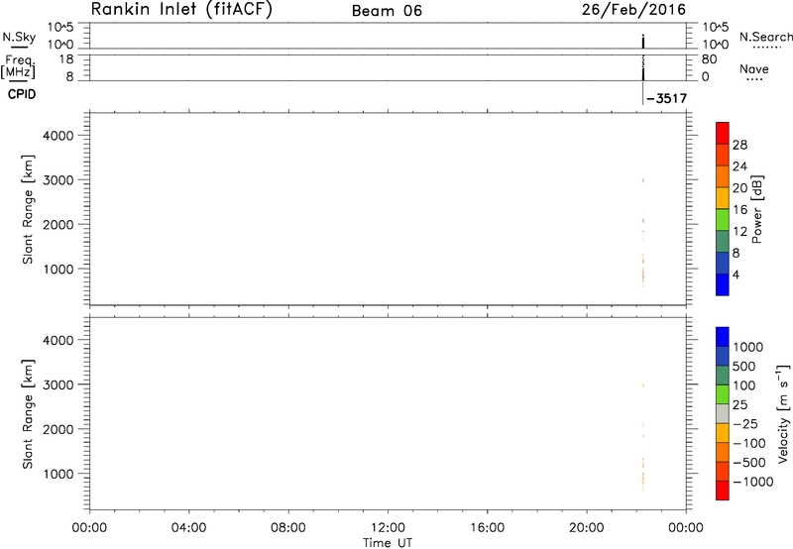Image resolution: width=793 pixels, height=549 pixels.
Task: Click the frequency data spike near 22:00
Action: (642, 67)
